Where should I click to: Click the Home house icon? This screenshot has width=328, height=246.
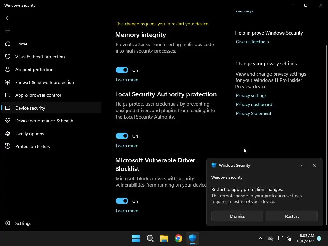point(8,44)
